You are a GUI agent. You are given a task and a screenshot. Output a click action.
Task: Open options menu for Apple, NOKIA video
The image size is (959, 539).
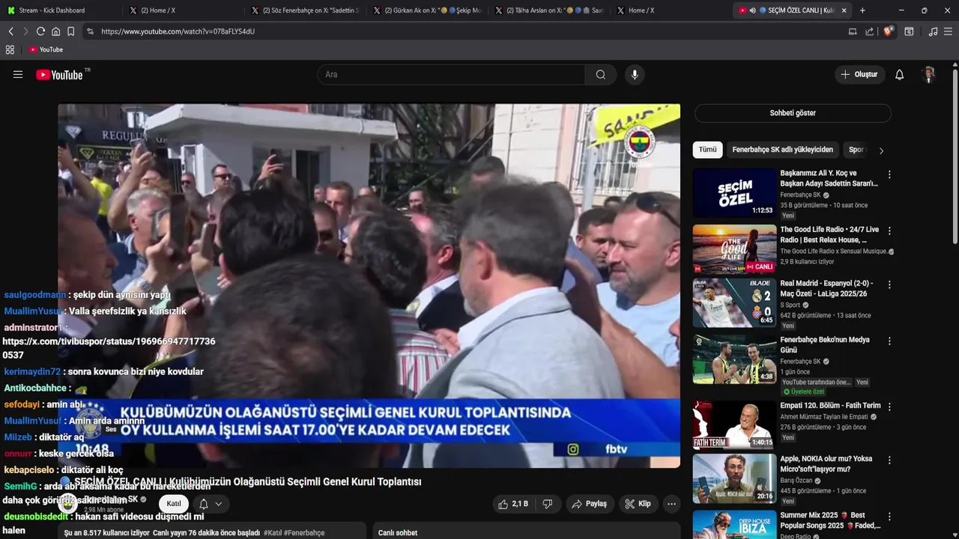tap(889, 460)
